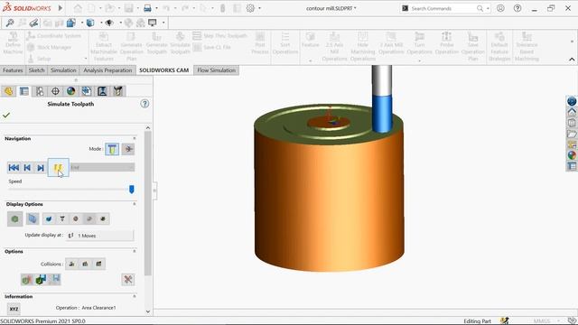This screenshot has height=325, width=578.
Task: Save simulation as WIP model icon
Action: [41, 280]
